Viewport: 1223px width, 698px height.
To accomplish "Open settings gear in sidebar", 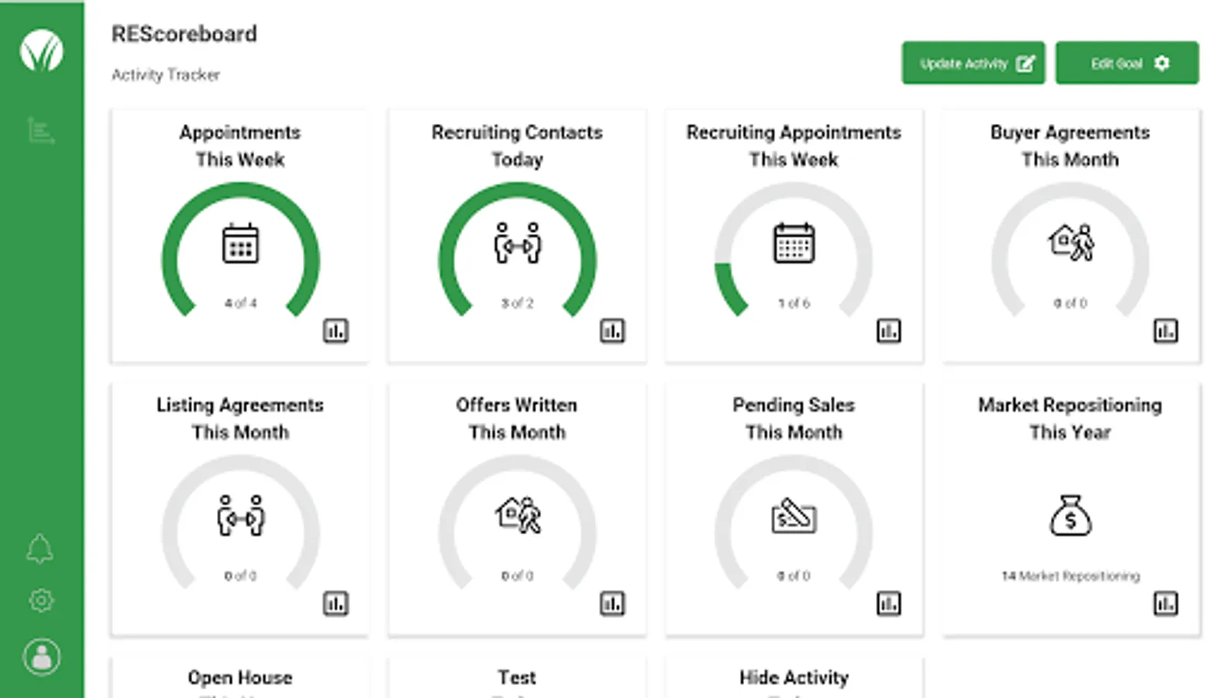I will pyautogui.click(x=41, y=600).
